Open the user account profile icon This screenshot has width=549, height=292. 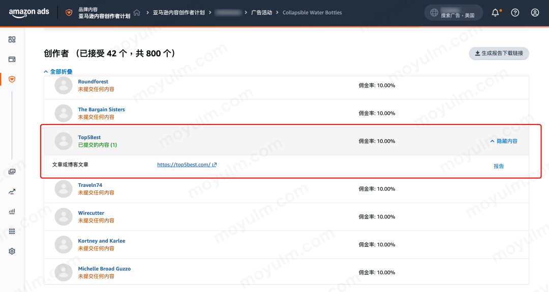(535, 13)
